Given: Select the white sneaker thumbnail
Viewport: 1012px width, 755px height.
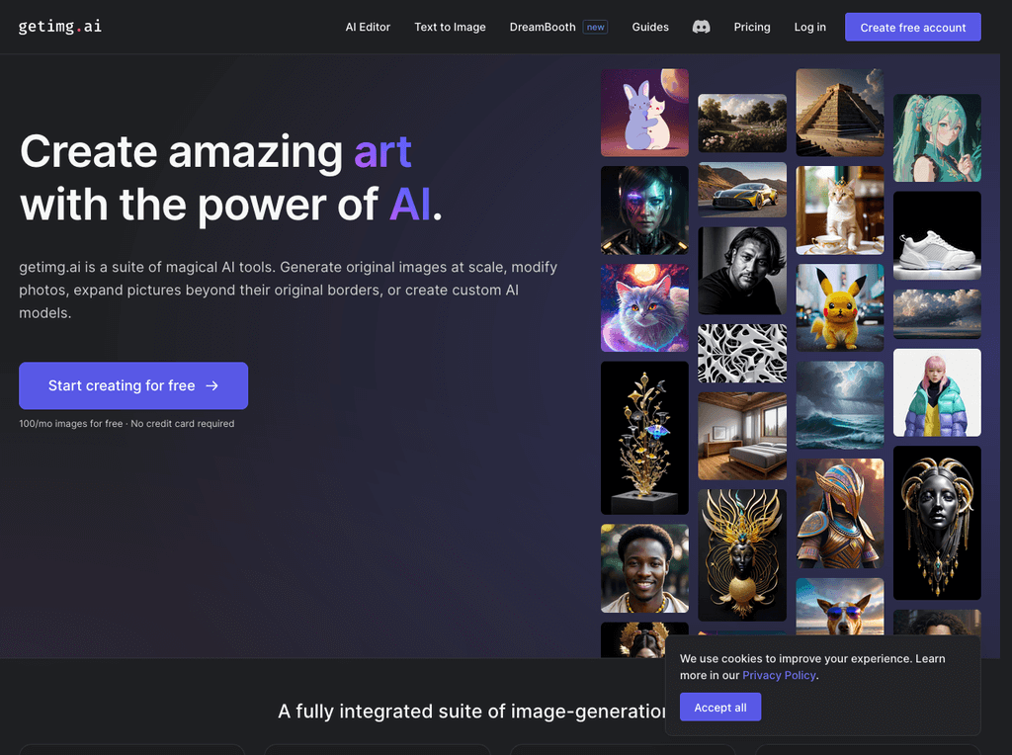Looking at the screenshot, I should [x=937, y=235].
